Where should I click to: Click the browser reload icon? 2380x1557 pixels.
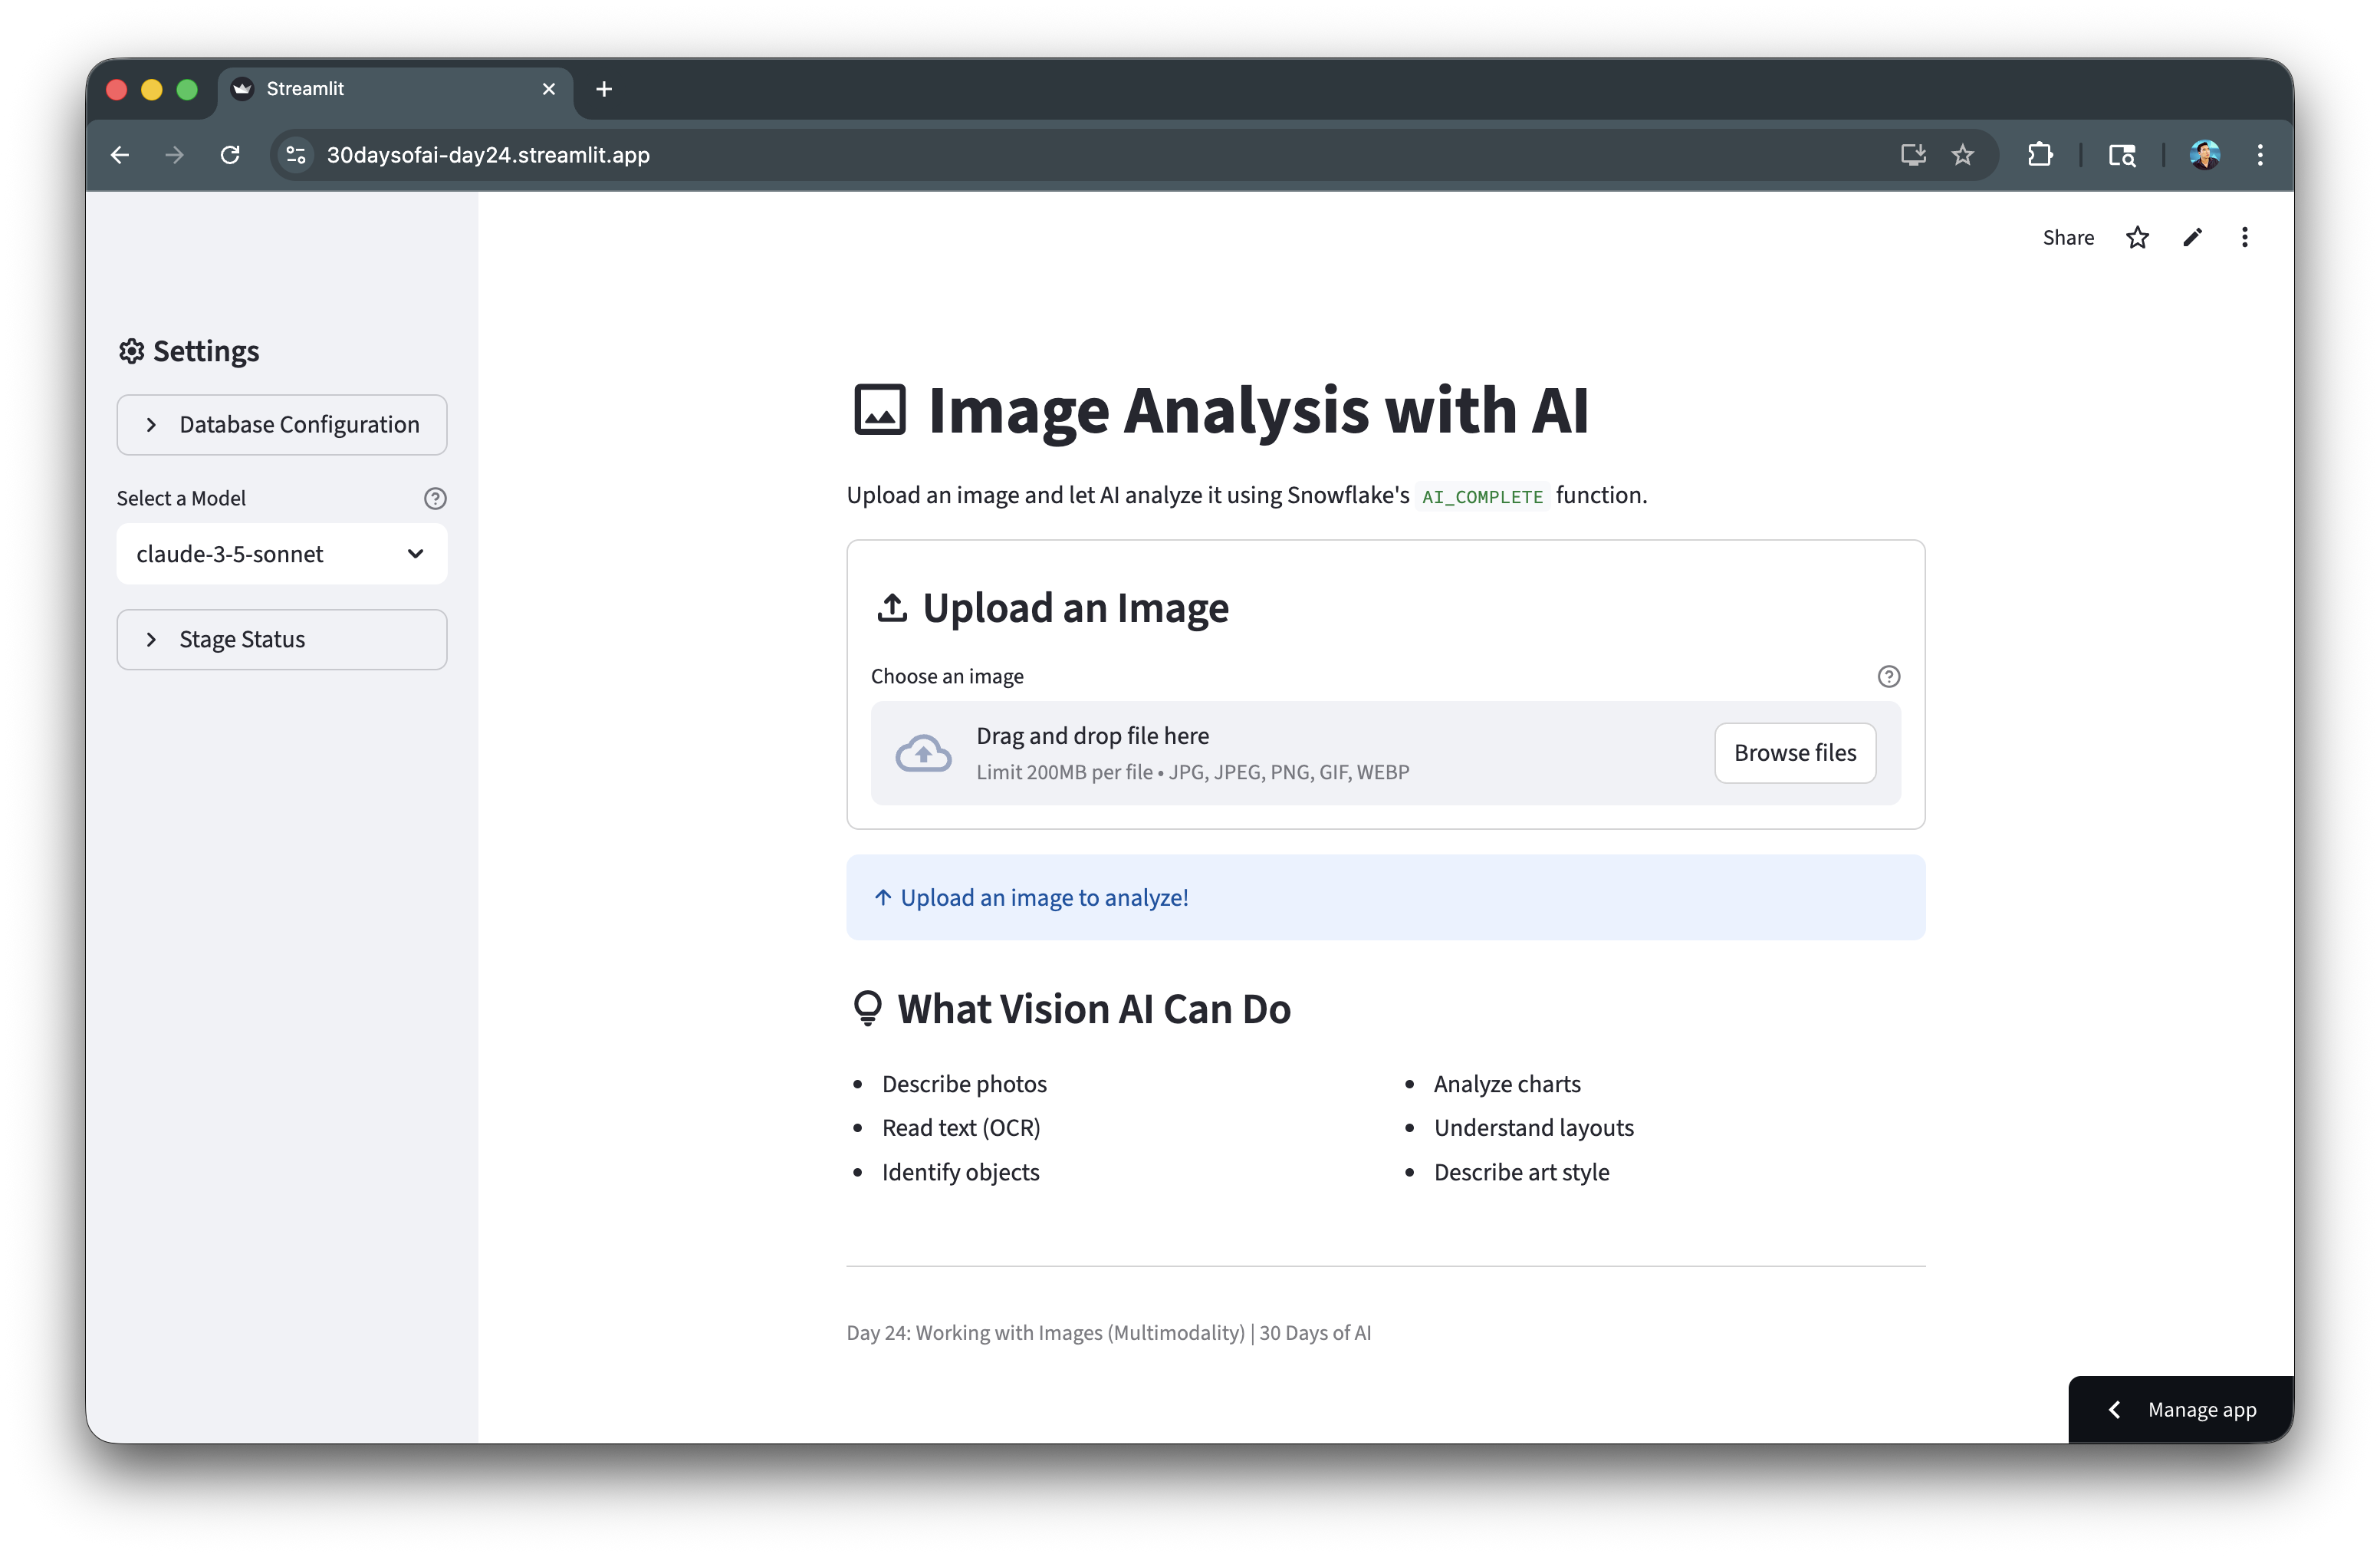230,155
